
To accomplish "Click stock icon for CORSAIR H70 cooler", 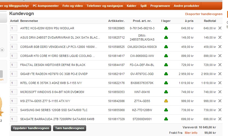I will tap(166, 56).
